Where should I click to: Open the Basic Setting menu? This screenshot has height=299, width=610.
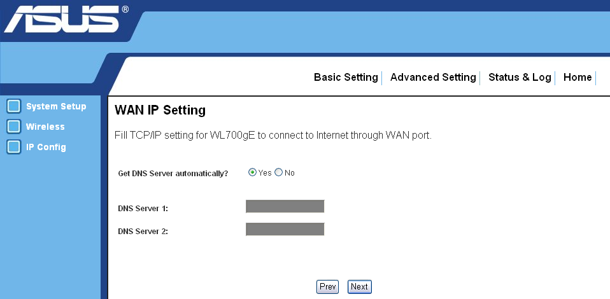click(x=346, y=78)
